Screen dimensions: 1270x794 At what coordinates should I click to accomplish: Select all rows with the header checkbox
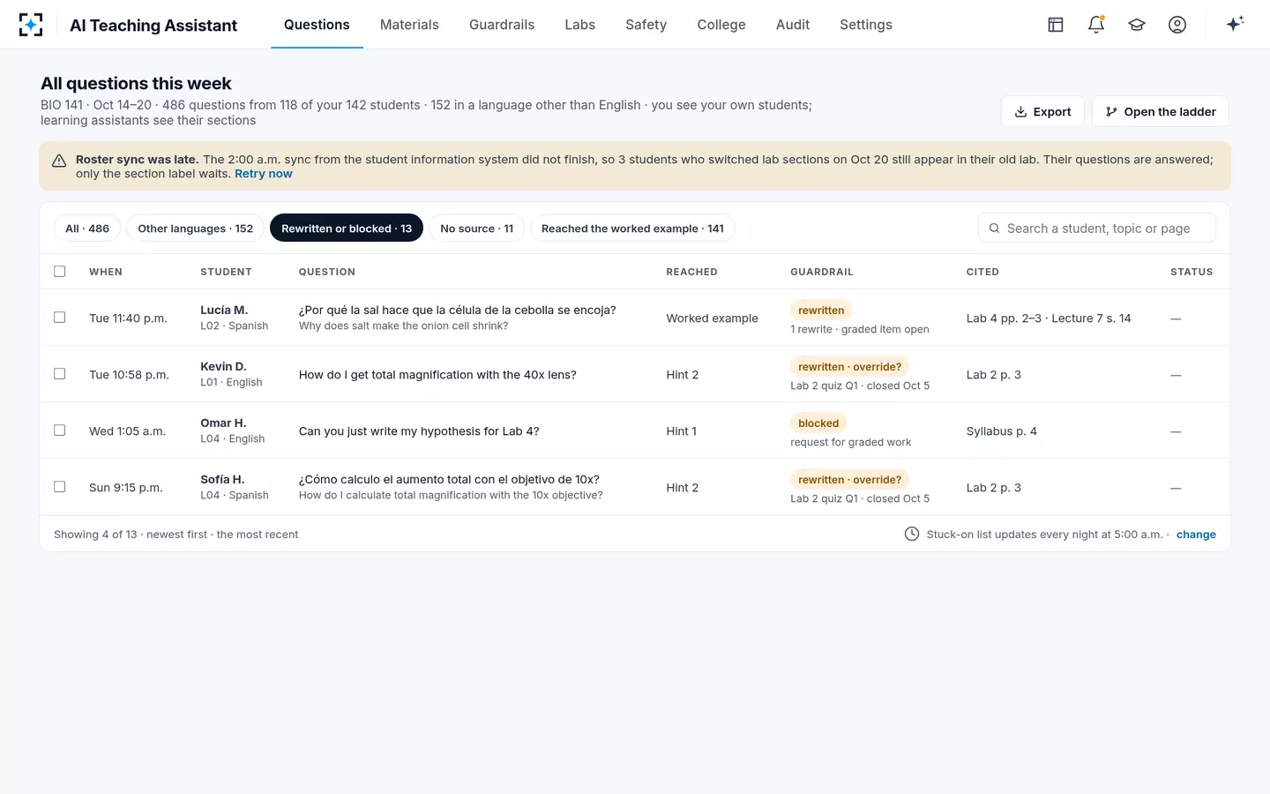[x=60, y=272]
